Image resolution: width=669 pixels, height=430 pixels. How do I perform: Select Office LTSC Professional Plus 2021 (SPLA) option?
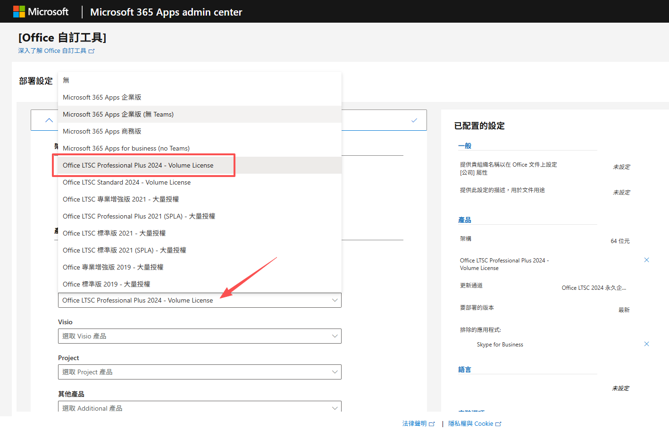point(200,216)
